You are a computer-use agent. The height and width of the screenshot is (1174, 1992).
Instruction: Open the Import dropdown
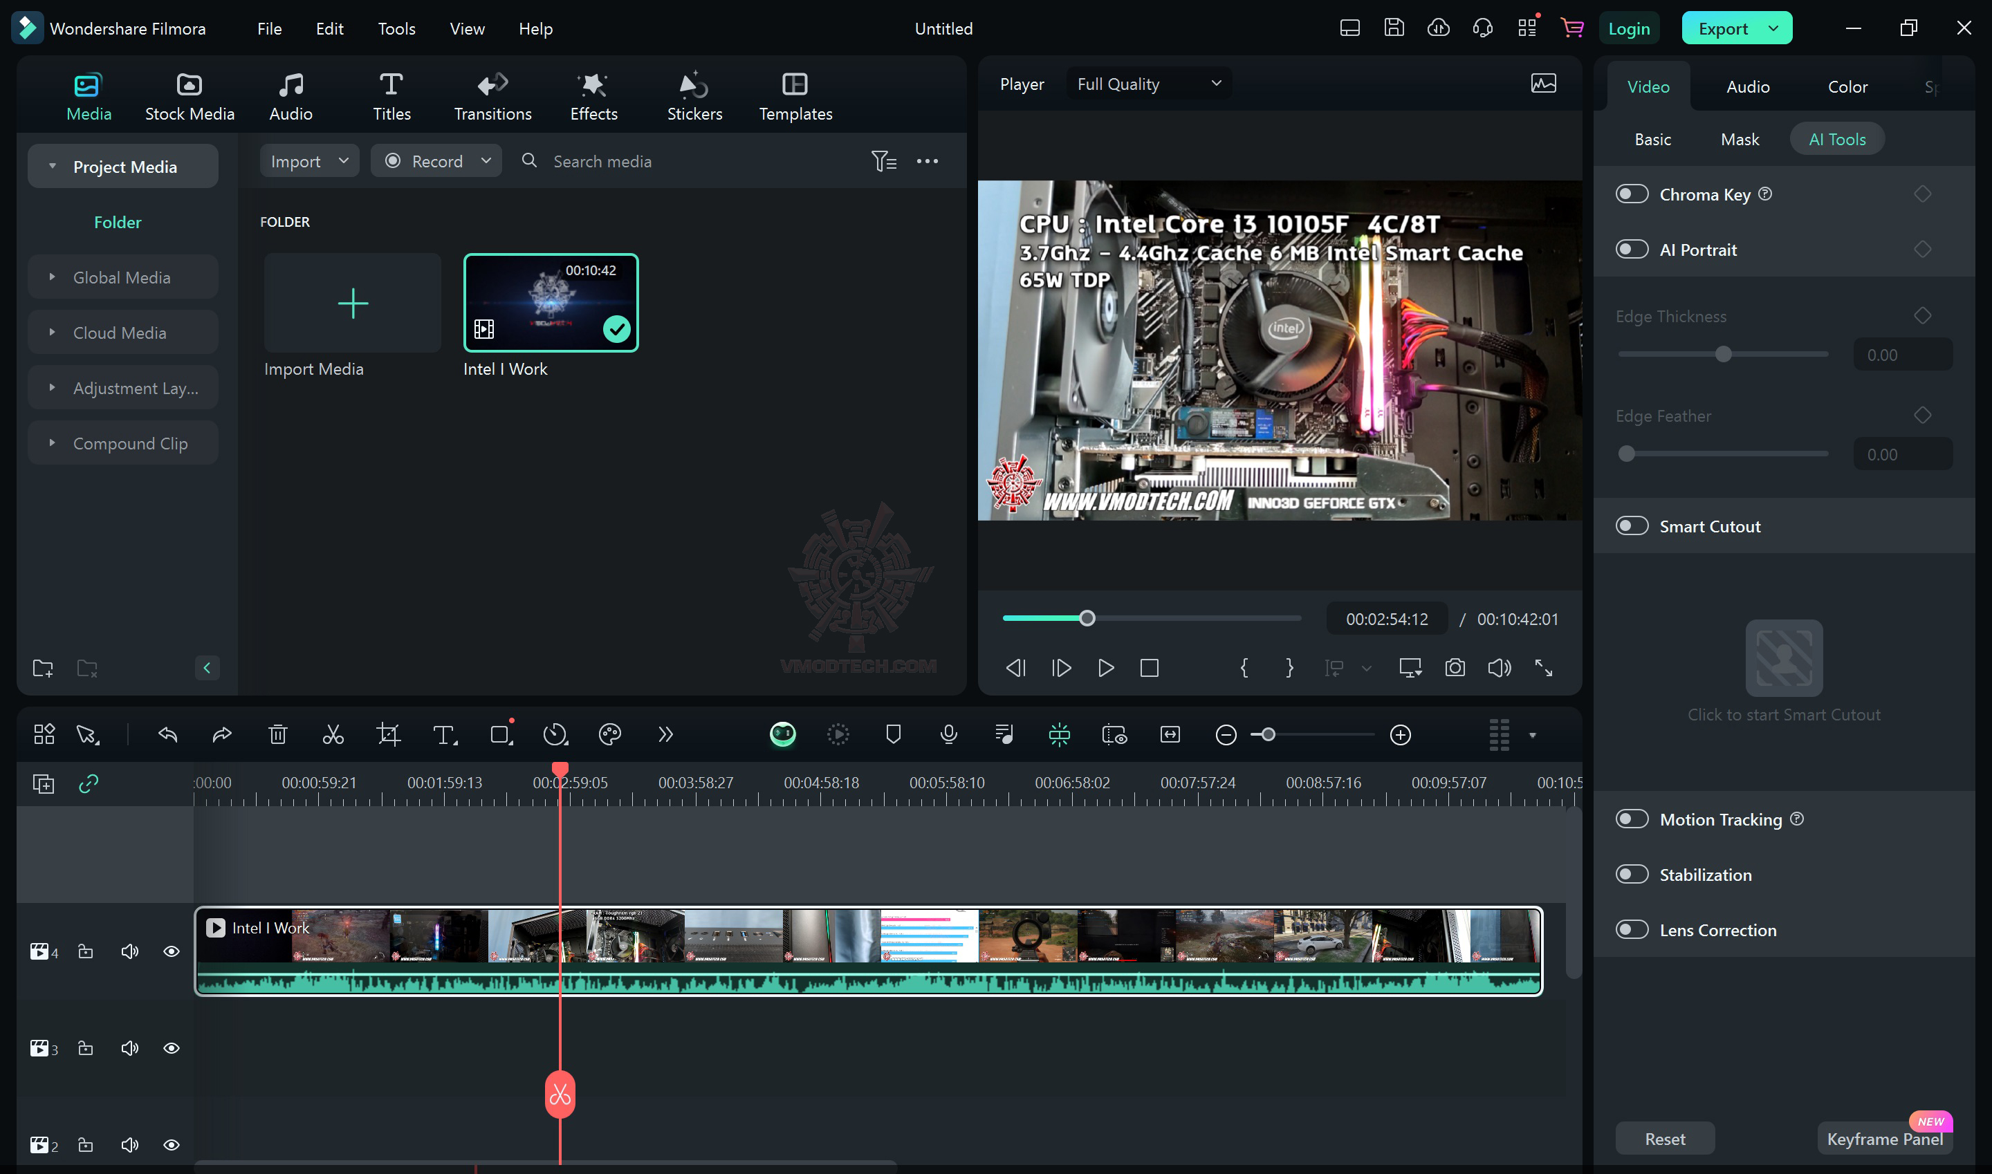[309, 161]
